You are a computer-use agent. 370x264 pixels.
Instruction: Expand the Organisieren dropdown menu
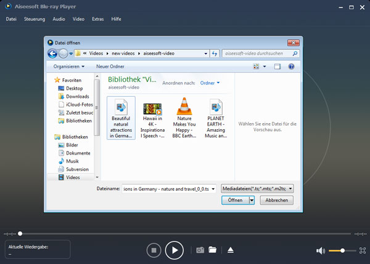(69, 66)
